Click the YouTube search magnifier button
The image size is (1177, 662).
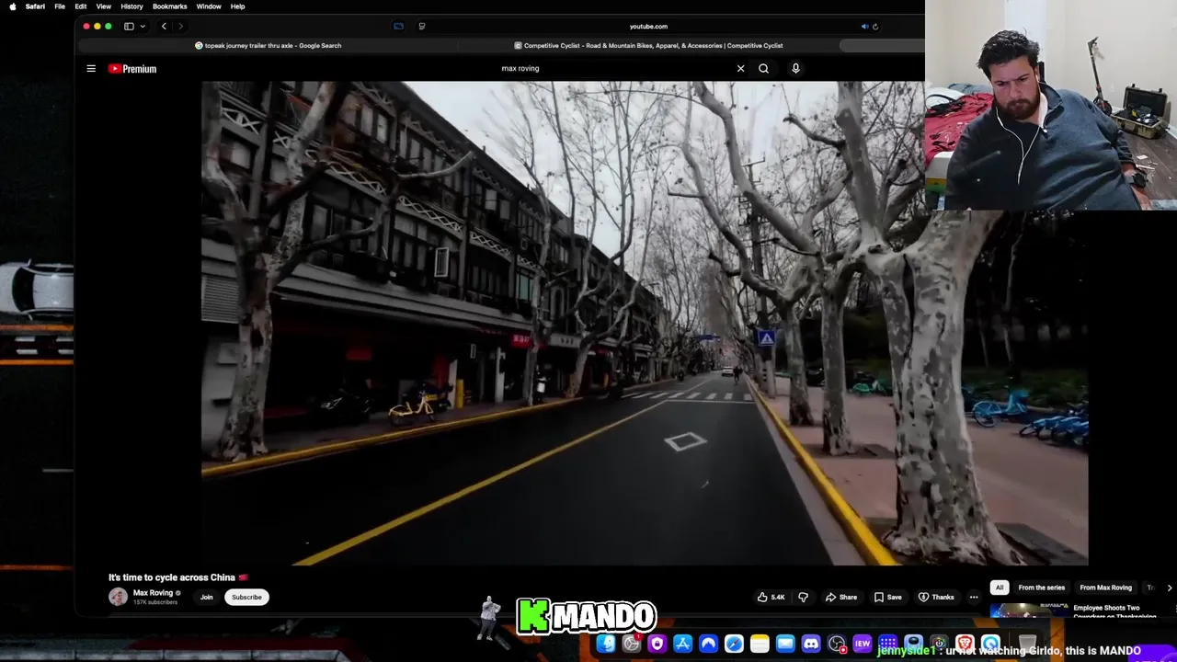pos(763,68)
